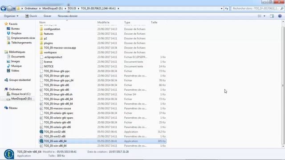Open Emplacements récents in the sidebar
285x160 pixels.
click(x=21, y=38)
